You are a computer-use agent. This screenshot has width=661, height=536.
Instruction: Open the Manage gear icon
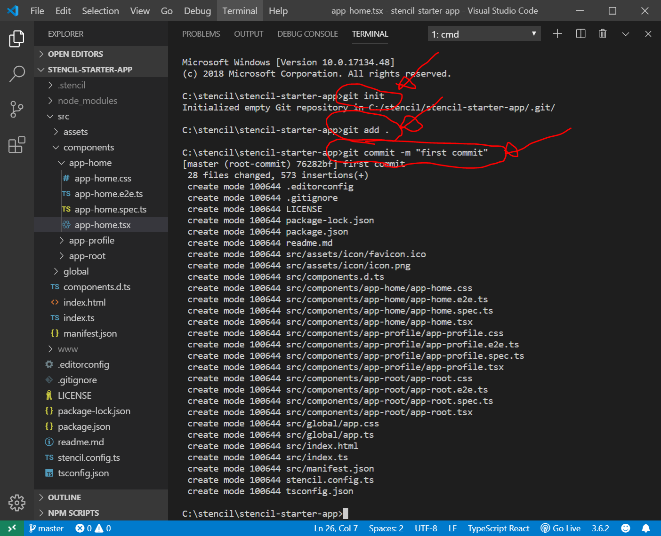[16, 503]
